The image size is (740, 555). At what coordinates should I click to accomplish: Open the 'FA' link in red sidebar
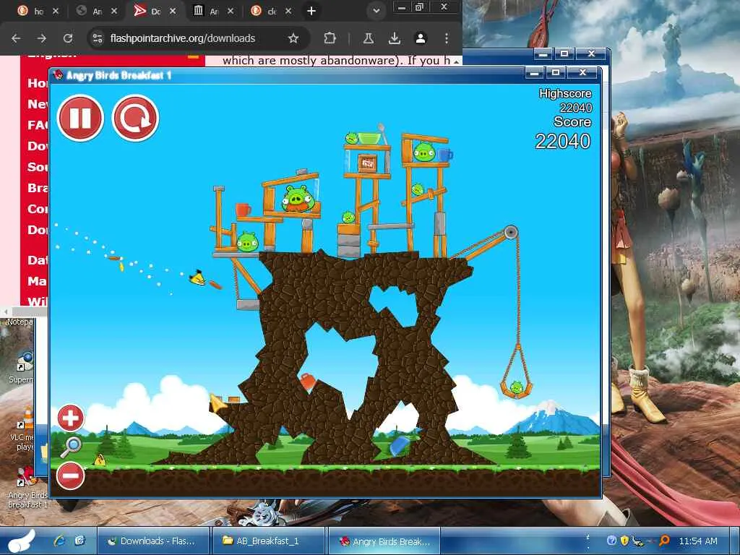[x=38, y=125]
